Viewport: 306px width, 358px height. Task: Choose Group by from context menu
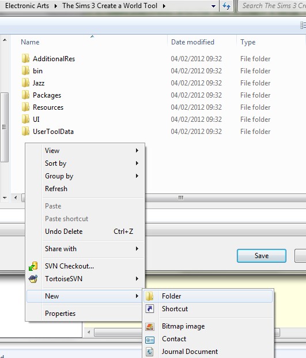[85, 176]
